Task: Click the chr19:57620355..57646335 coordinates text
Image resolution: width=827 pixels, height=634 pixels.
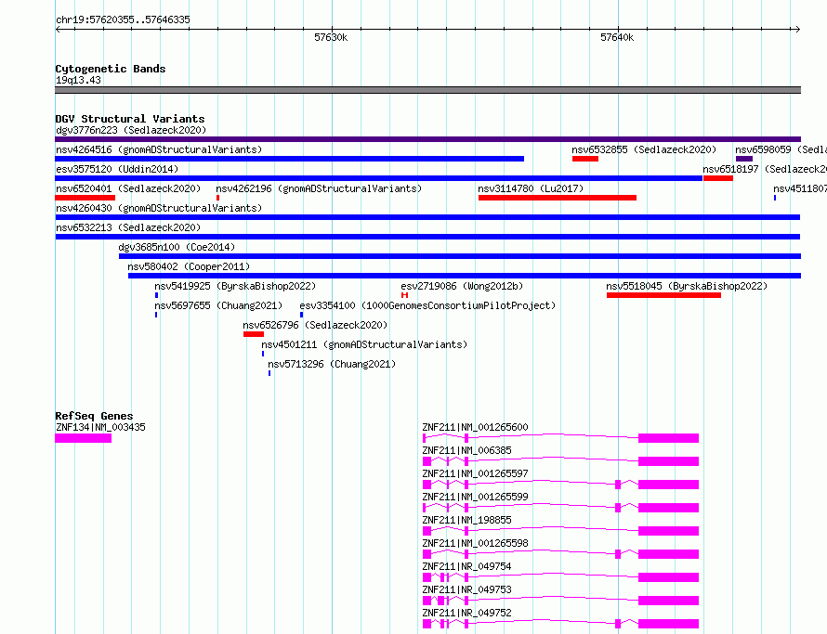Action: [123, 19]
